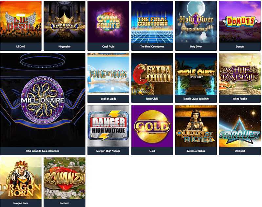Choose the Holy Diver Megaways thumbnail
Image resolution: width=262 pixels, height=207 pixels.
196,22
